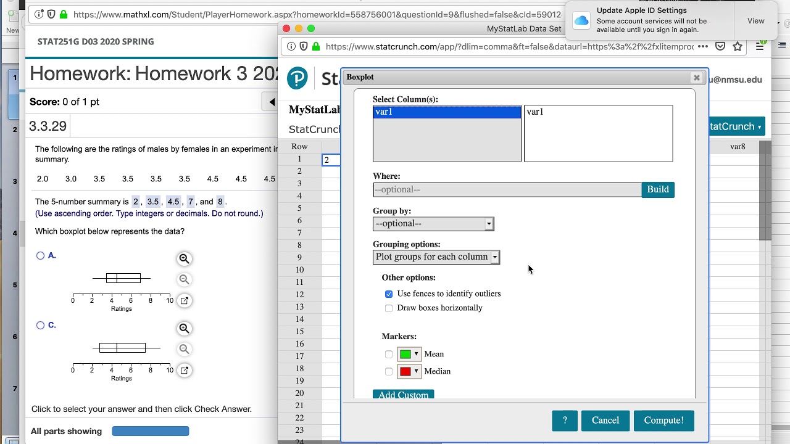Image resolution: width=790 pixels, height=444 pixels.
Task: Click the StatCrunch data table vertical scrollbar
Action: click(x=765, y=191)
